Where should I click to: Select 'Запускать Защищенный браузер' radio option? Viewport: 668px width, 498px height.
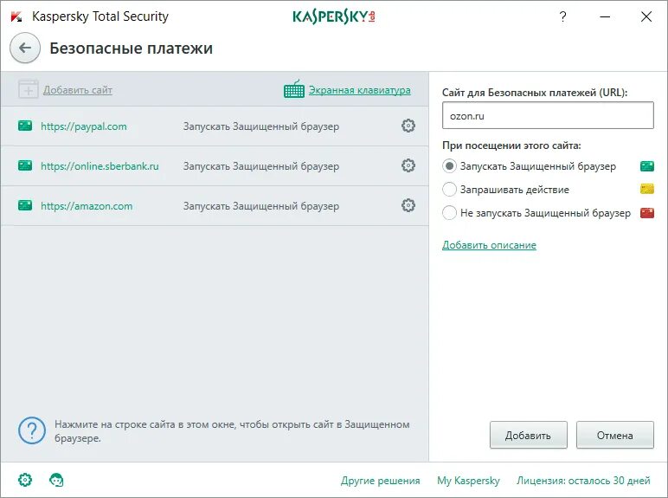click(x=449, y=166)
